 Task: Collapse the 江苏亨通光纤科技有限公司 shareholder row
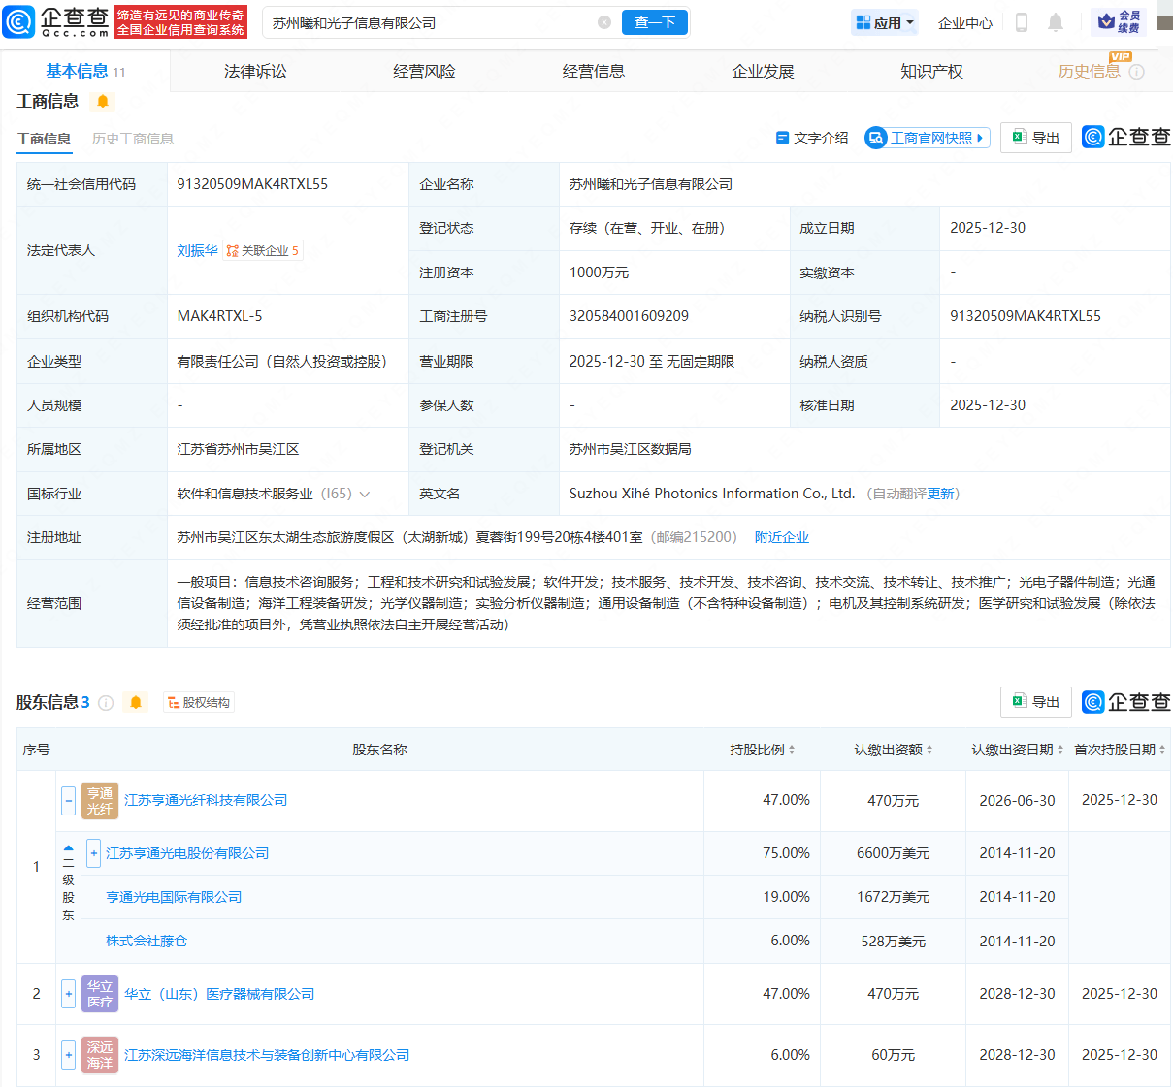68,801
